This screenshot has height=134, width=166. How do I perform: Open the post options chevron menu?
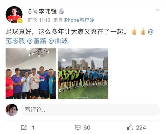[x=158, y=10]
